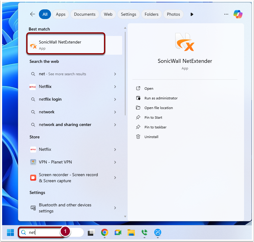Screen dimensions: 254x242
Task: Expand the Store Netflix chevron
Action: pyautogui.click(x=115, y=149)
